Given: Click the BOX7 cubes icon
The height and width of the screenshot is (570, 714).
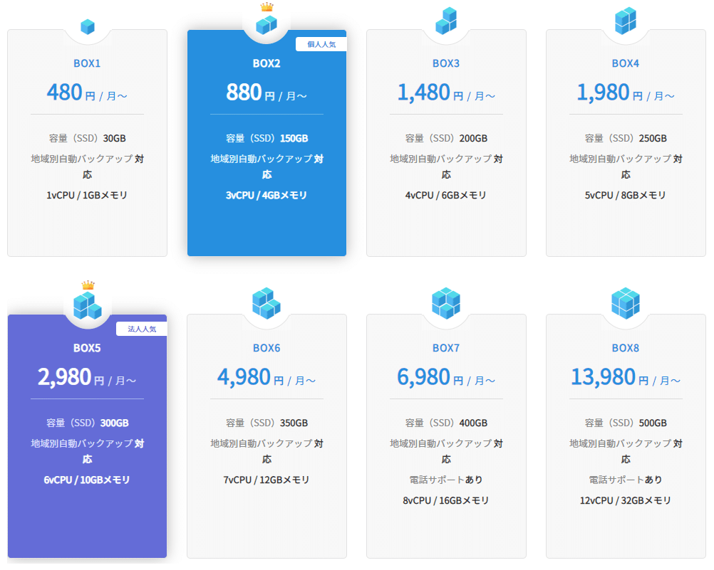Looking at the screenshot, I should click(x=446, y=303).
